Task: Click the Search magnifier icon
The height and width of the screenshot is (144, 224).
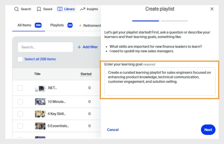Action: click(x=16, y=9)
